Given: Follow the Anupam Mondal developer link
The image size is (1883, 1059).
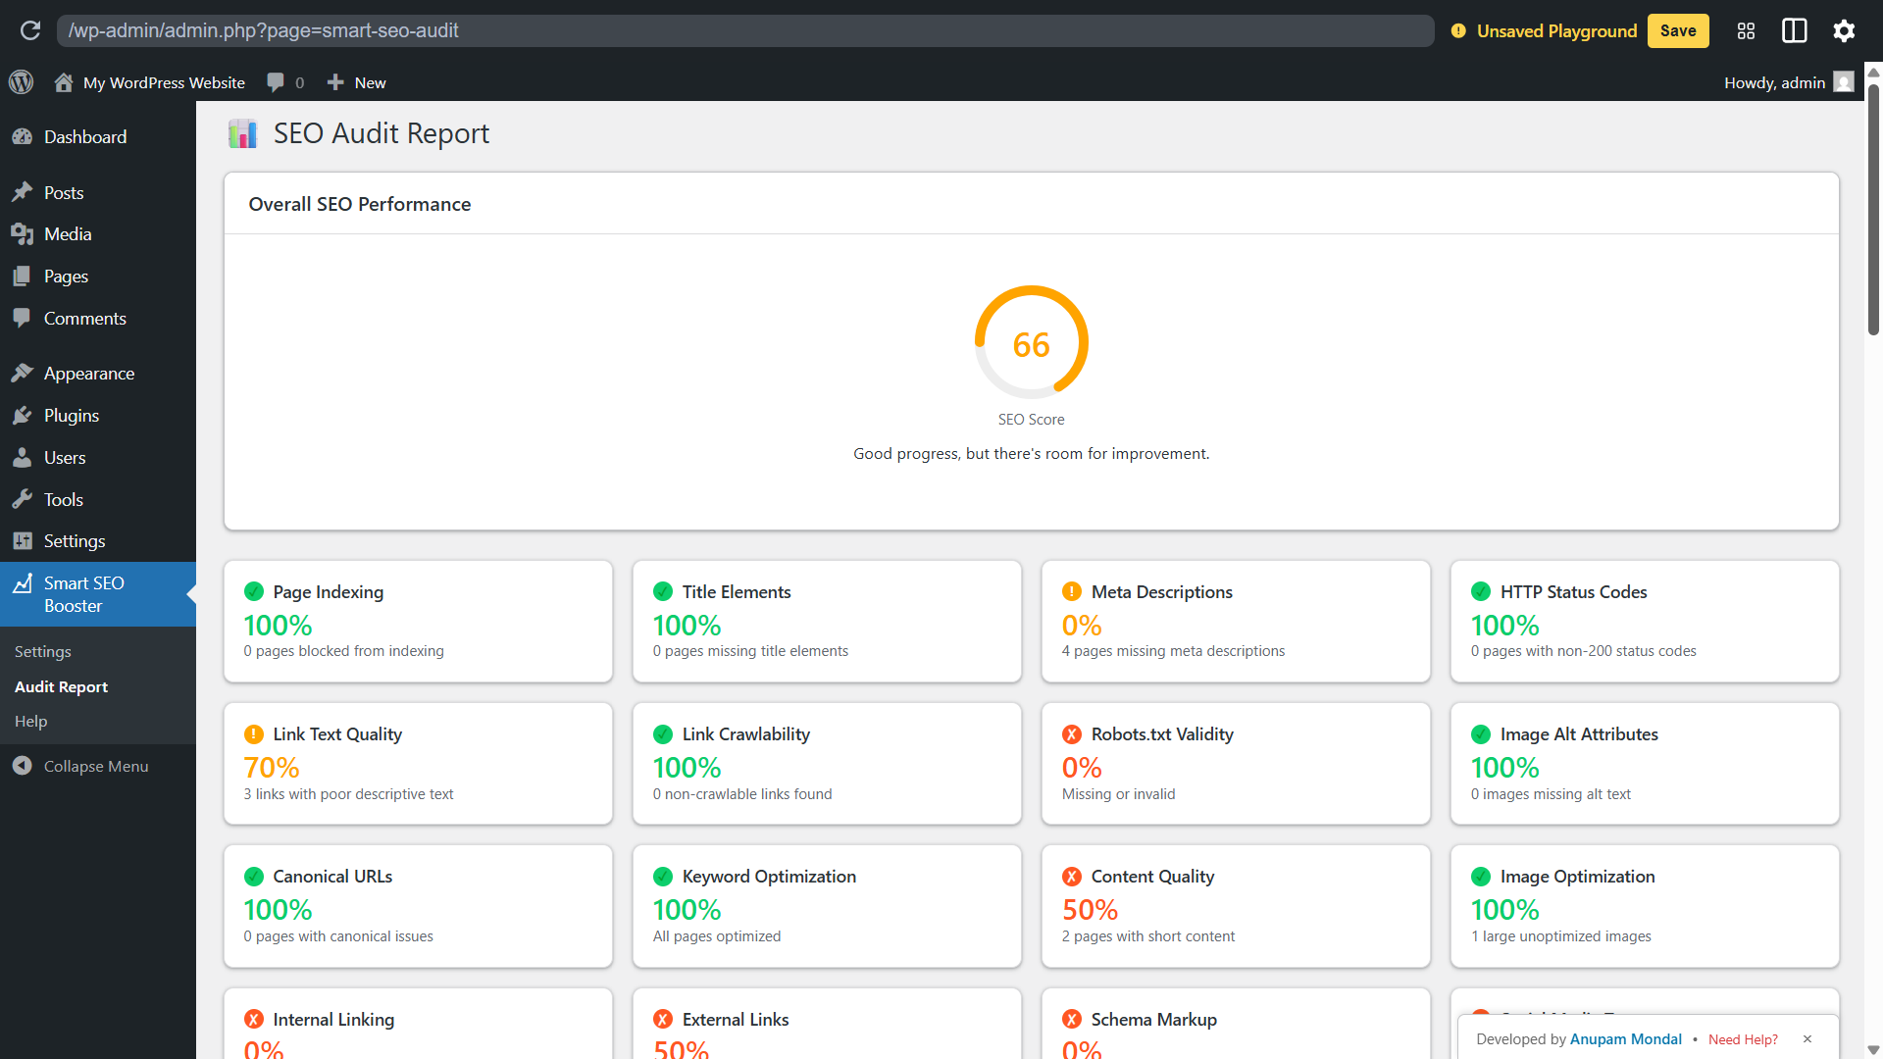Looking at the screenshot, I should coord(1626,1038).
